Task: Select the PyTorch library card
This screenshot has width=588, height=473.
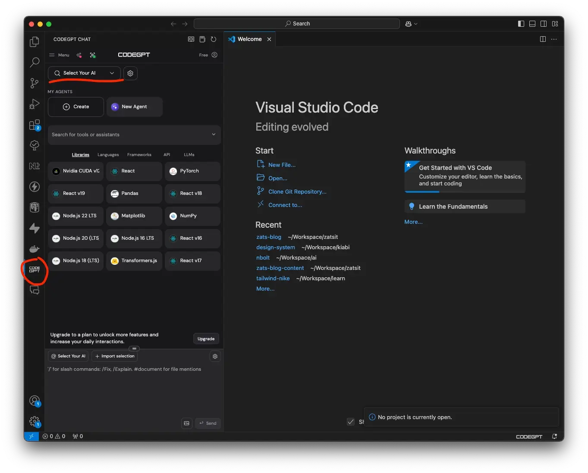Action: coord(192,171)
